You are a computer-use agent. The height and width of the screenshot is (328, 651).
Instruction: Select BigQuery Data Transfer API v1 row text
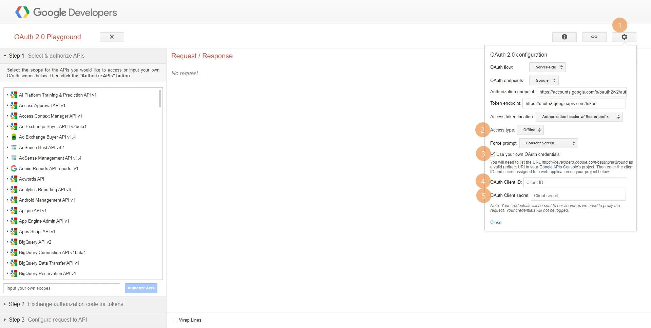pyautogui.click(x=49, y=263)
